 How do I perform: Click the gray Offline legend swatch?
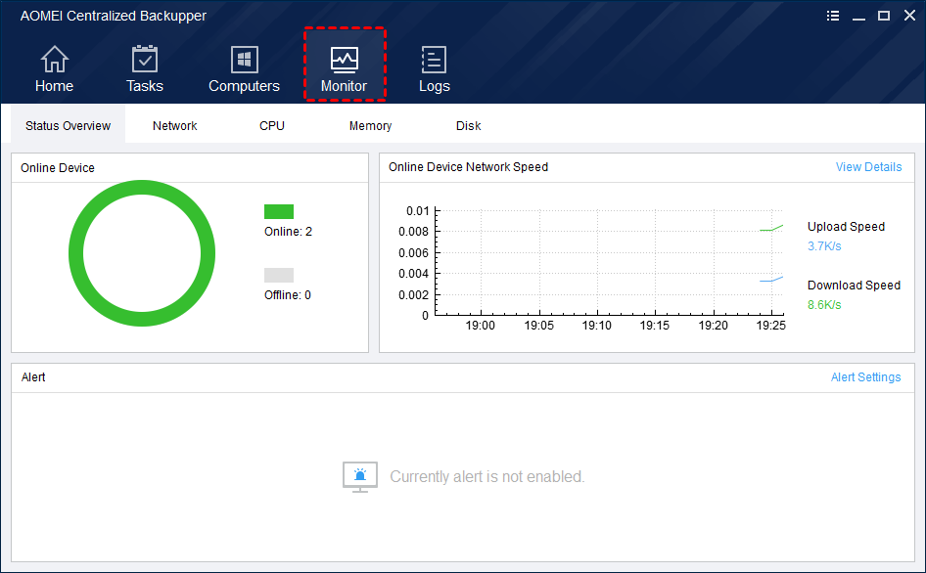tap(279, 276)
